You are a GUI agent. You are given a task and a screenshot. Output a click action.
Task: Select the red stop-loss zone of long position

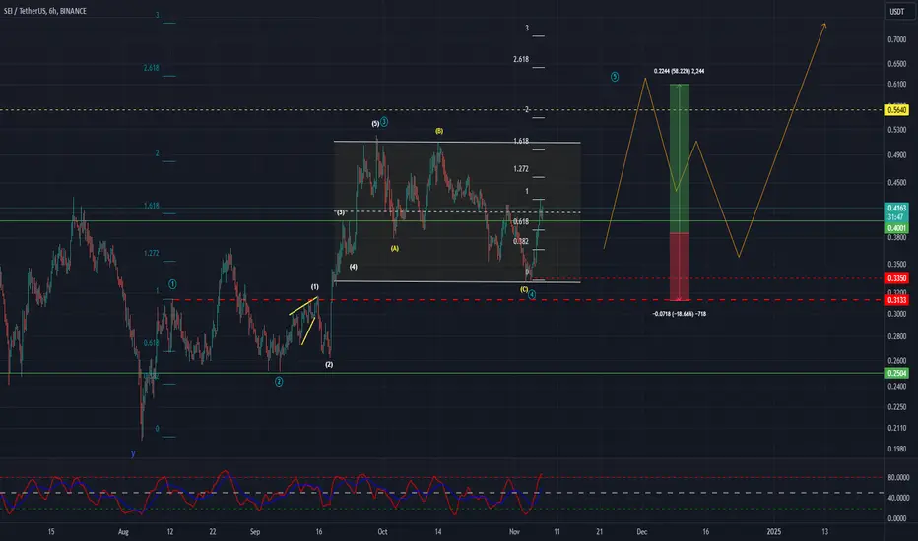click(x=679, y=267)
